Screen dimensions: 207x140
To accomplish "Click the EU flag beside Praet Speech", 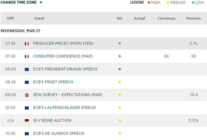I will pyautogui.click(x=27, y=82).
